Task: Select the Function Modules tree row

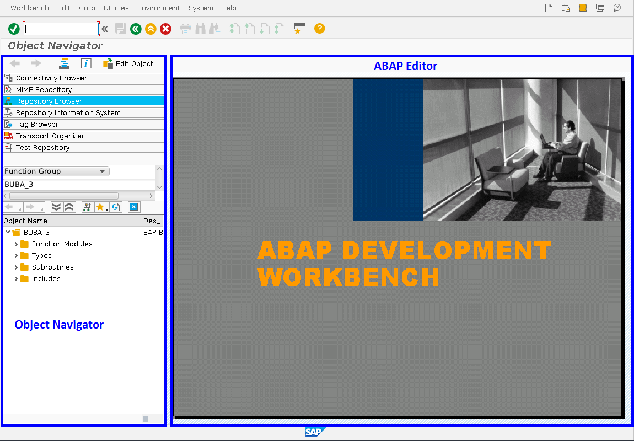Action: point(62,244)
